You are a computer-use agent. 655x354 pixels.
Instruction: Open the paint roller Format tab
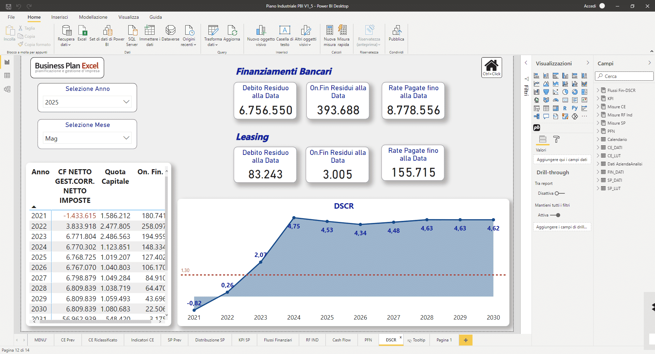[x=556, y=139]
